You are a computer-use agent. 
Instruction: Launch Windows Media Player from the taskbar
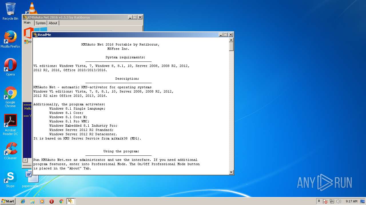[42, 201]
